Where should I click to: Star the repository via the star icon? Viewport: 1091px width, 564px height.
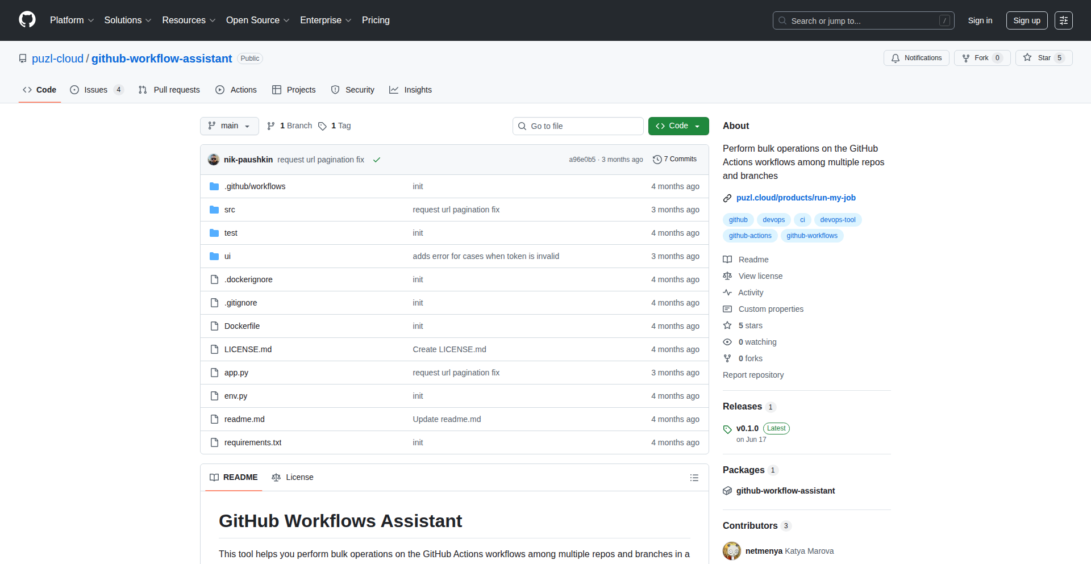coord(1028,58)
